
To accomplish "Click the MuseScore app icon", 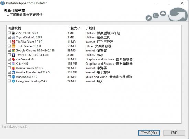I will coord(13,77).
